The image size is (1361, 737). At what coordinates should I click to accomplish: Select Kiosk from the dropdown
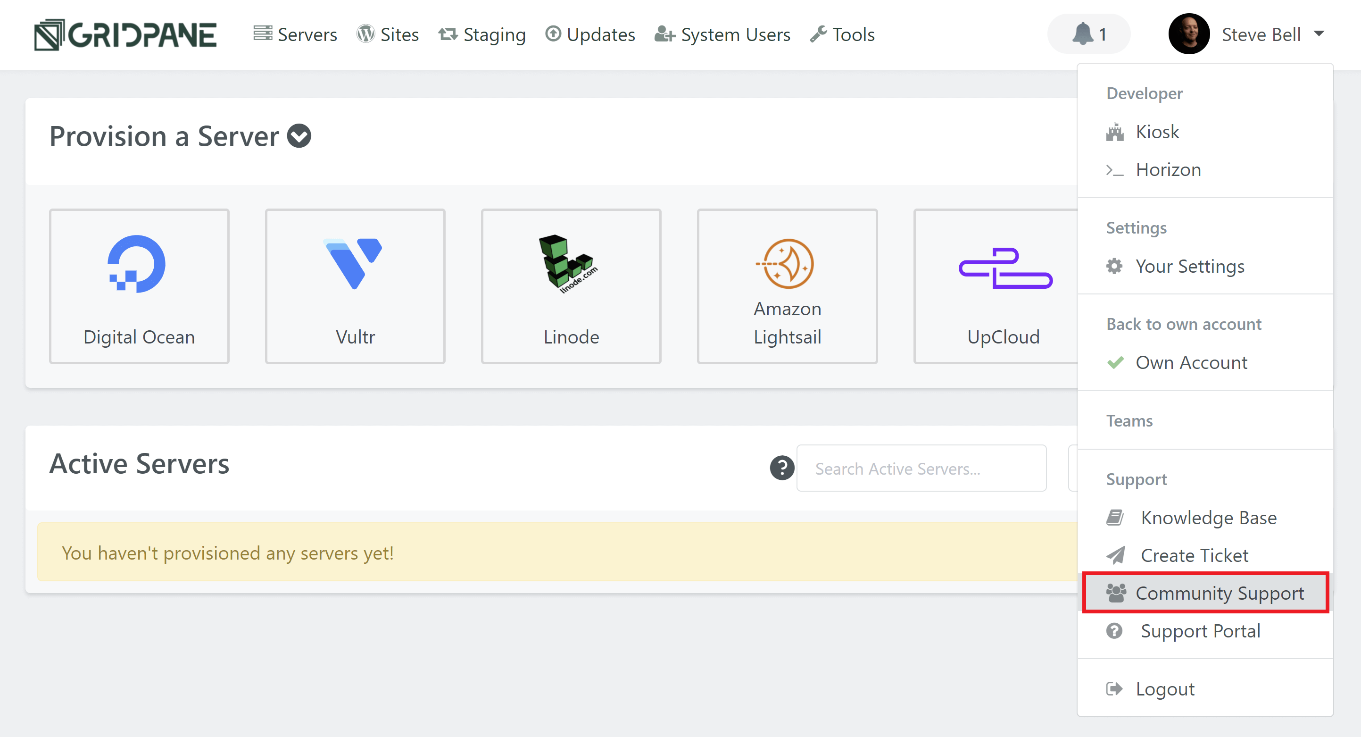(x=1204, y=132)
